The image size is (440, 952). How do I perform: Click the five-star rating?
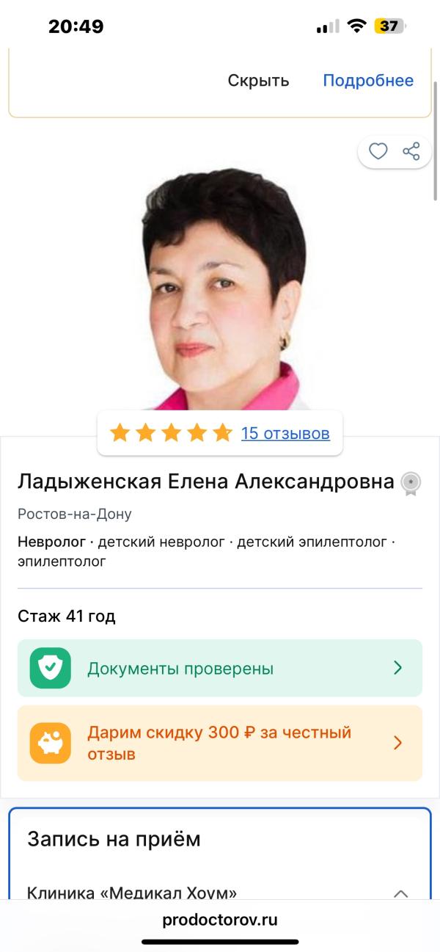[x=171, y=433]
